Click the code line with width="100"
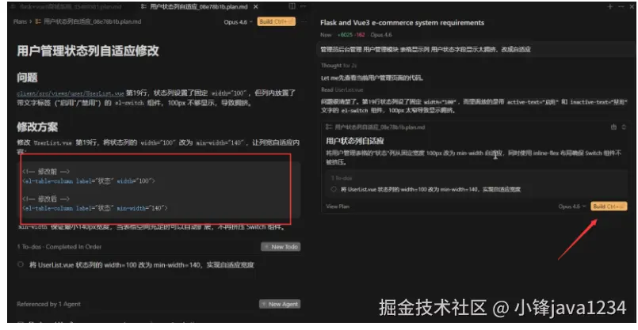The image size is (638, 330). point(89,181)
